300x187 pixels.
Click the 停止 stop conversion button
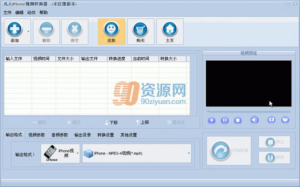(274, 142)
